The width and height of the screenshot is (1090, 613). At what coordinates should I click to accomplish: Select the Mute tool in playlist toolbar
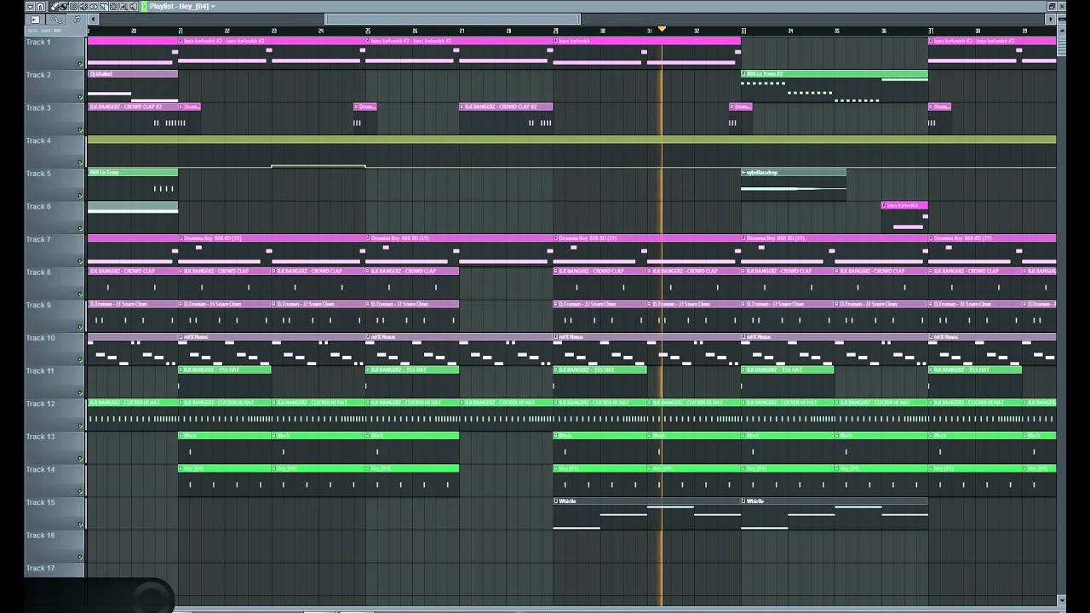(x=83, y=6)
